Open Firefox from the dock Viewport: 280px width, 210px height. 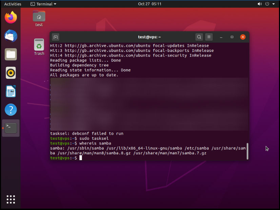[11, 17]
